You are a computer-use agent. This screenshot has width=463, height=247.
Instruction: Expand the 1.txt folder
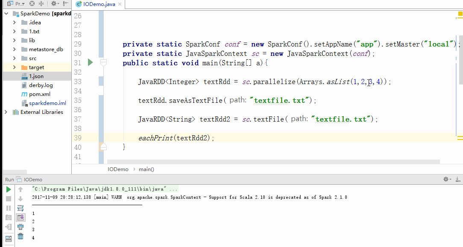[x=14, y=31]
